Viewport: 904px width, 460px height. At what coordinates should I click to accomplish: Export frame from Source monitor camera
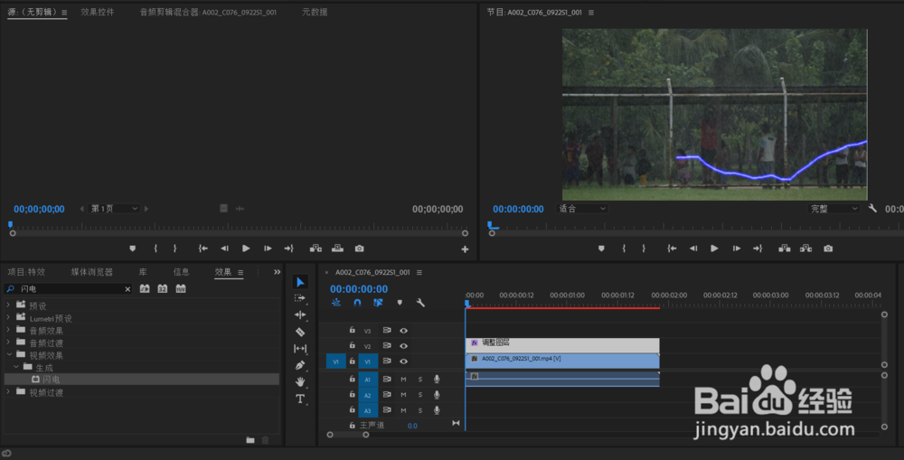pos(359,249)
